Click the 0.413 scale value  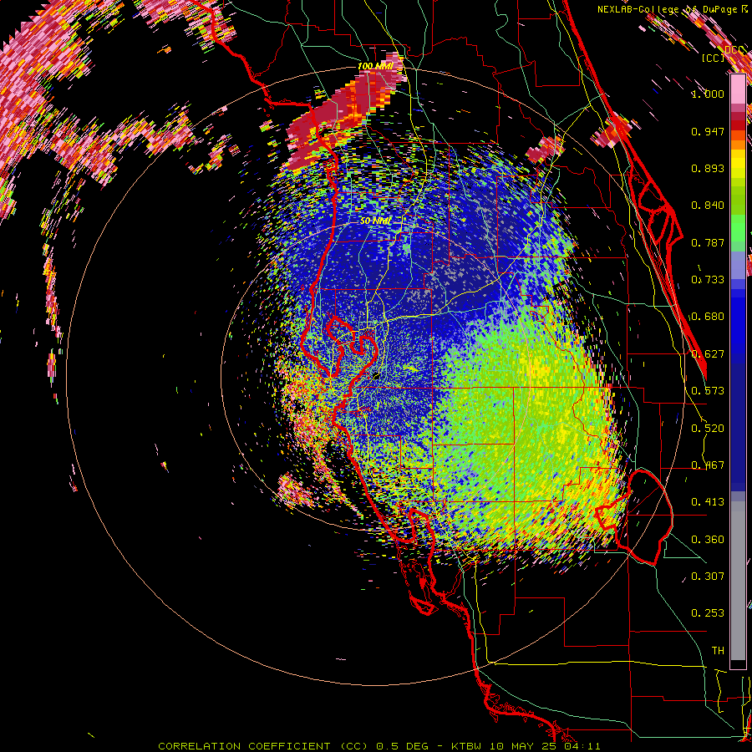point(708,502)
